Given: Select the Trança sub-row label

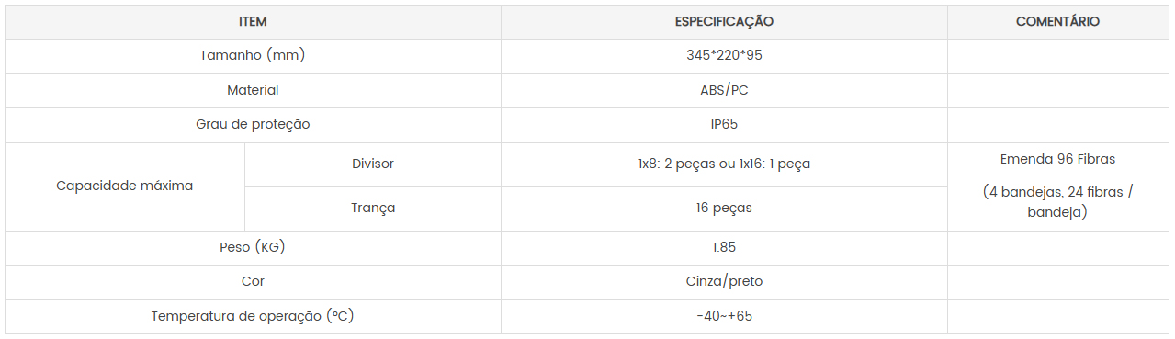Looking at the screenshot, I should 373,209.
